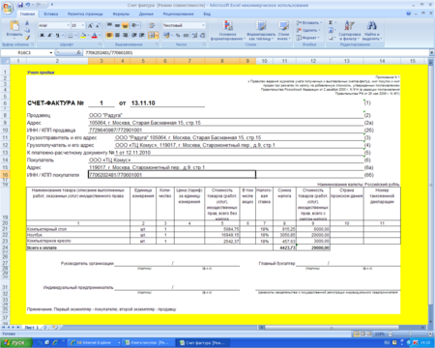435x348 pixels.
Task: Decrease decimal places
Action: [202, 35]
